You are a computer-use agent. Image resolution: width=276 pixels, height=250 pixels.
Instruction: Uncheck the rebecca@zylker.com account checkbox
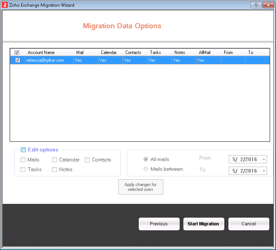[17, 60]
